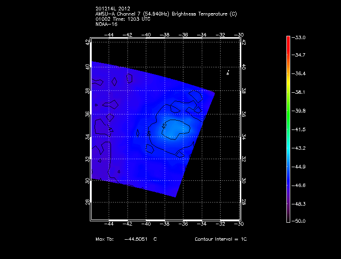The image size is (341, 259).
Task: Select the AMSU-A Channel 7 Brightness Temperature heading
Action: 166,14
